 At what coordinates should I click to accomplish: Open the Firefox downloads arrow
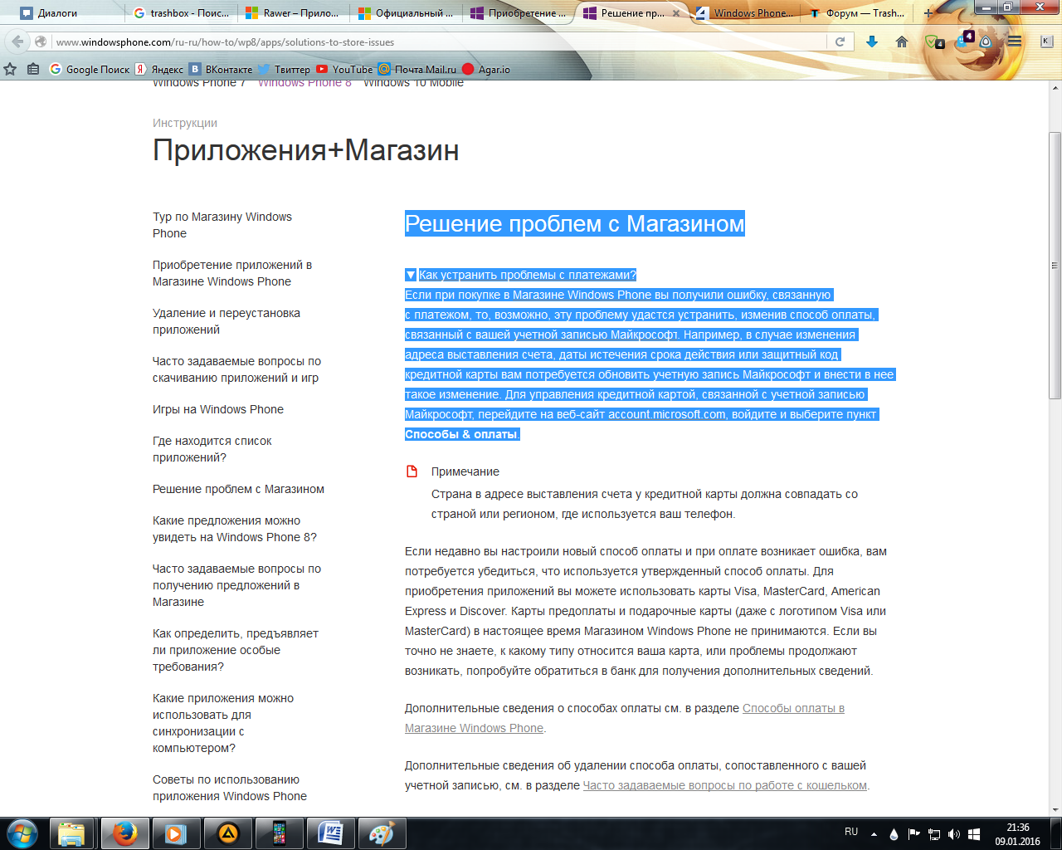click(872, 42)
